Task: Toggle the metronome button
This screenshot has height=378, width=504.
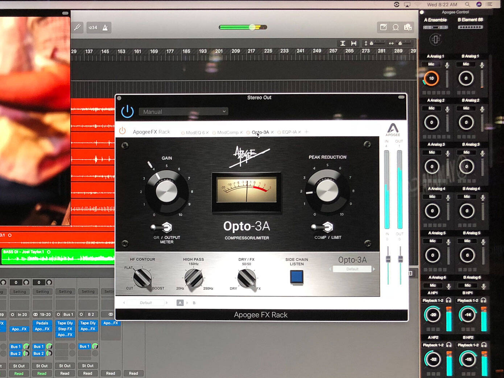Action: tap(105, 28)
